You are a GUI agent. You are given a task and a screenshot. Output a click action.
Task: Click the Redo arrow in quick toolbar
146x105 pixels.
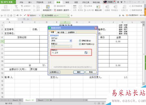tap(21, 15)
